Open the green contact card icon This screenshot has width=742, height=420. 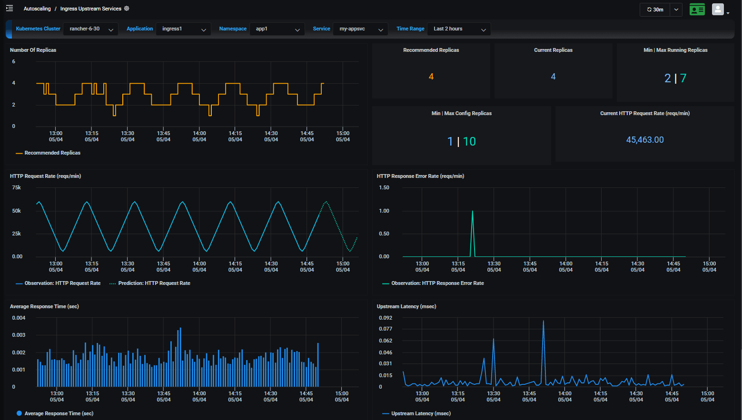tap(697, 10)
